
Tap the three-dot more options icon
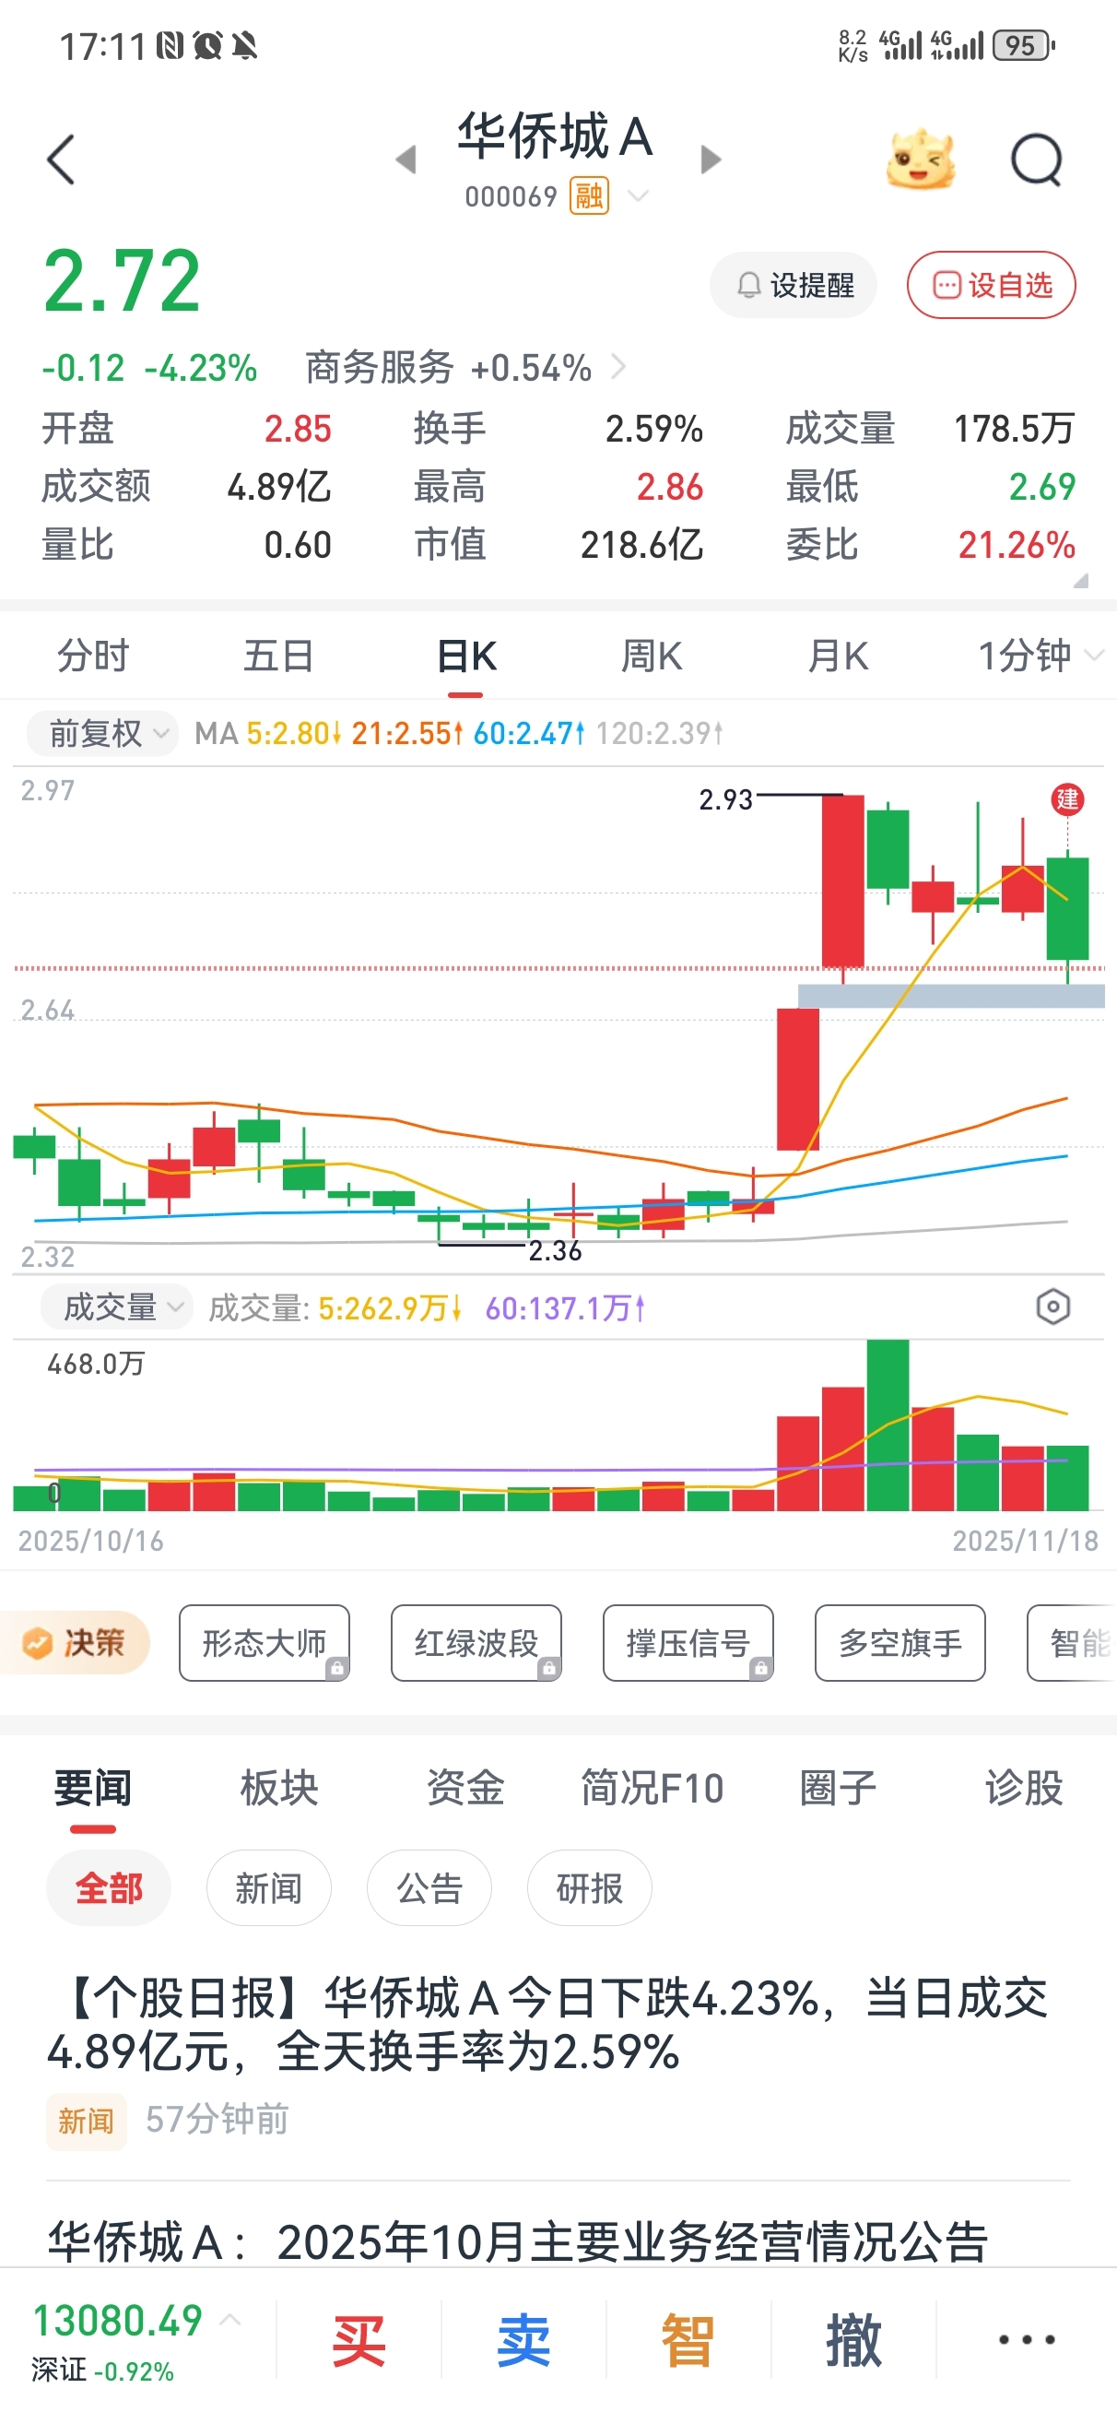pyautogui.click(x=1026, y=2339)
